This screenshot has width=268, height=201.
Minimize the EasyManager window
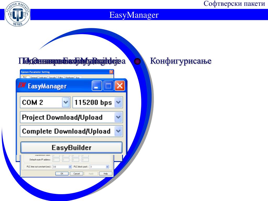[x=97, y=86]
